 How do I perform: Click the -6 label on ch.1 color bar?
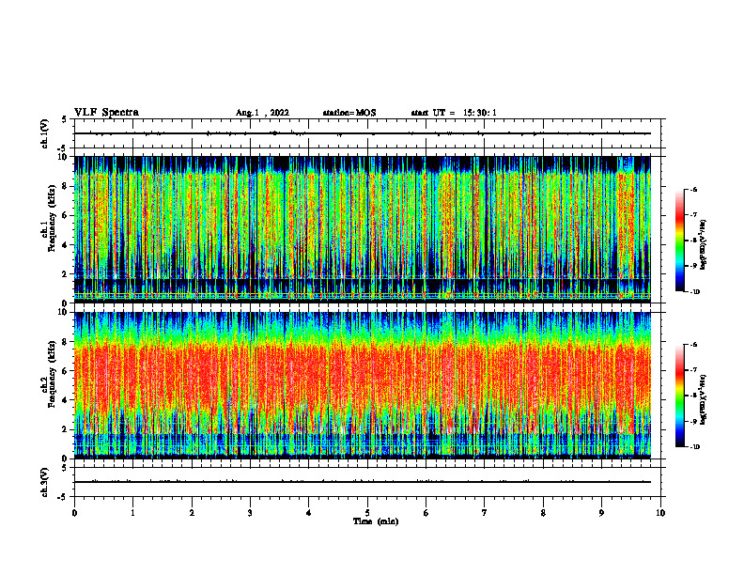tap(694, 189)
